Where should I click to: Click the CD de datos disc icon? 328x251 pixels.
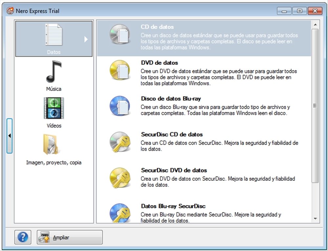pyautogui.click(x=120, y=34)
